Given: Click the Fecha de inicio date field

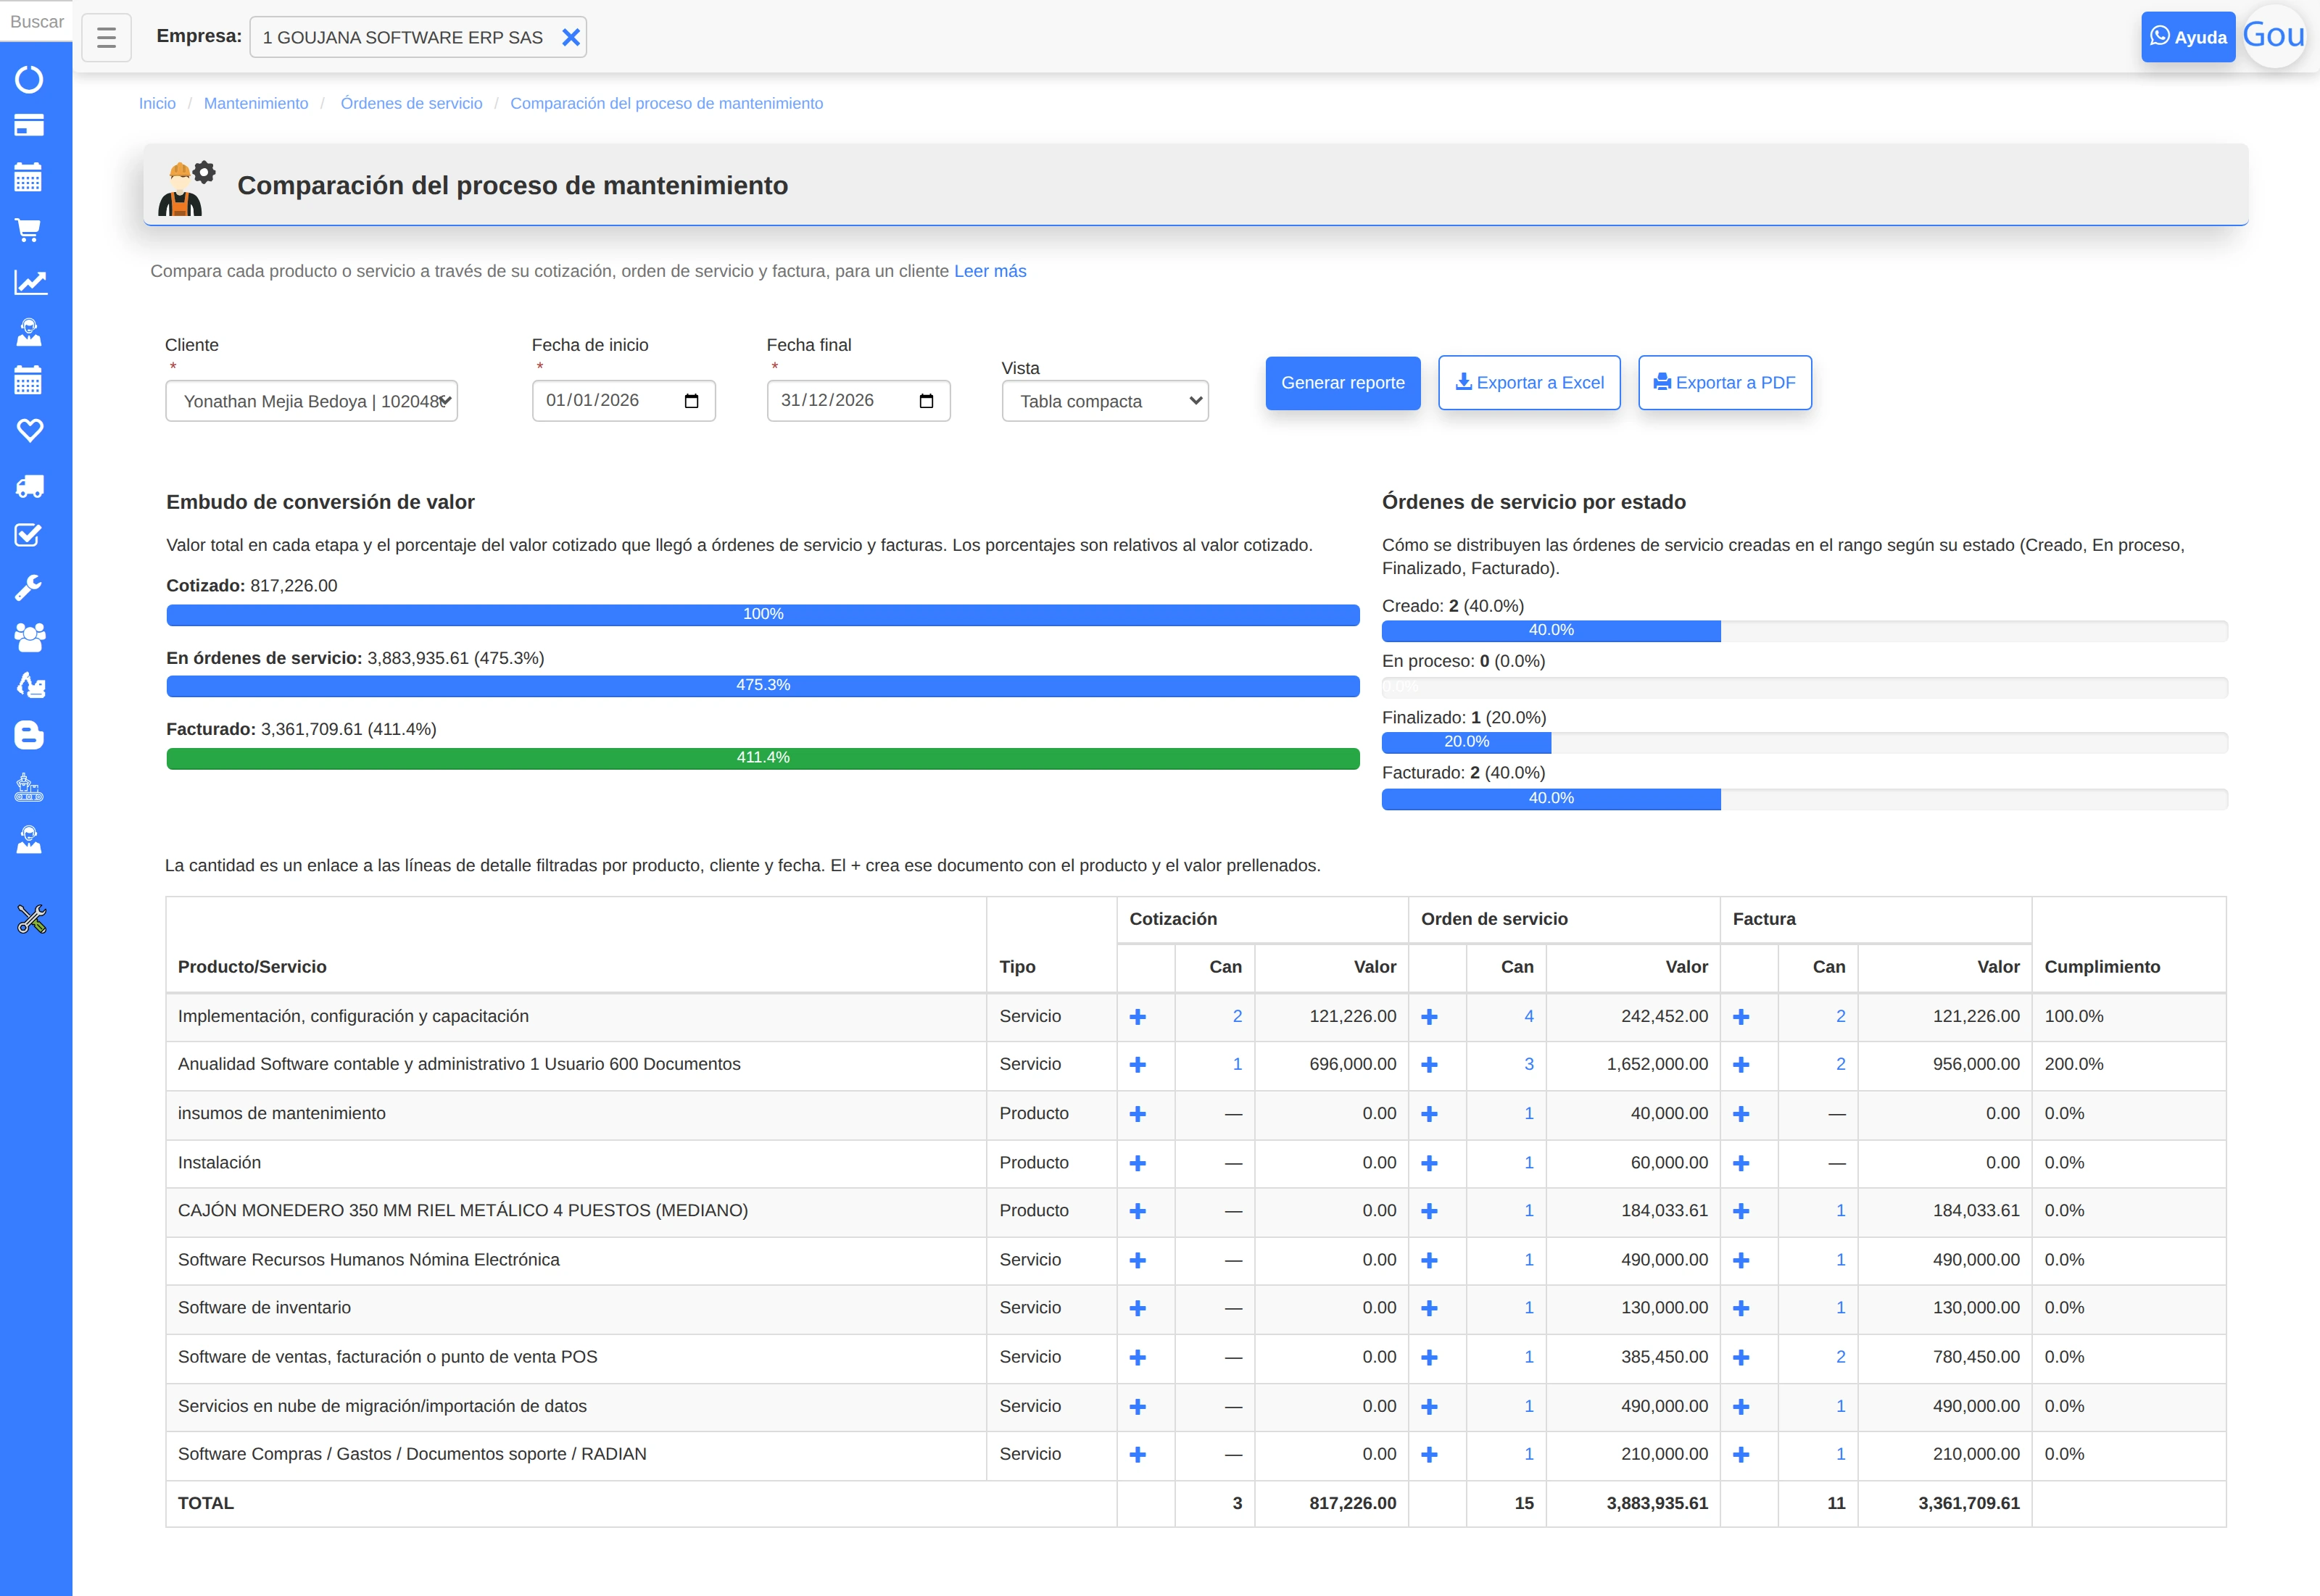Looking at the screenshot, I should pos(624,401).
